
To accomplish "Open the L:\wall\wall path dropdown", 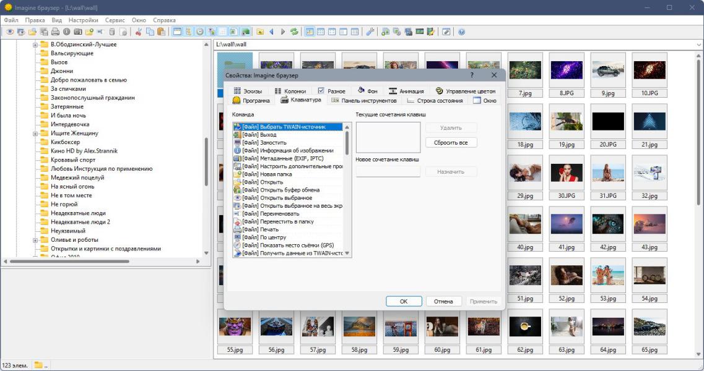I will click(698, 45).
